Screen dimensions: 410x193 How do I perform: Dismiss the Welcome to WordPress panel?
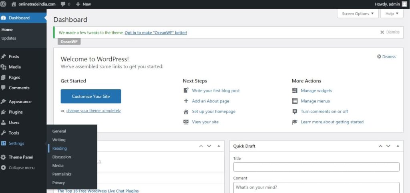coord(386,56)
